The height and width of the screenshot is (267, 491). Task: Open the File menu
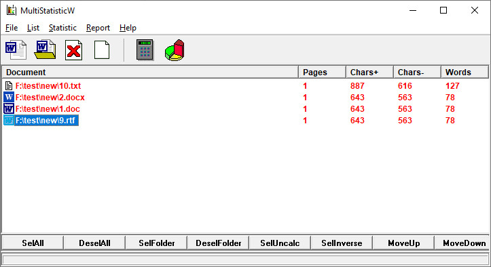(12, 28)
